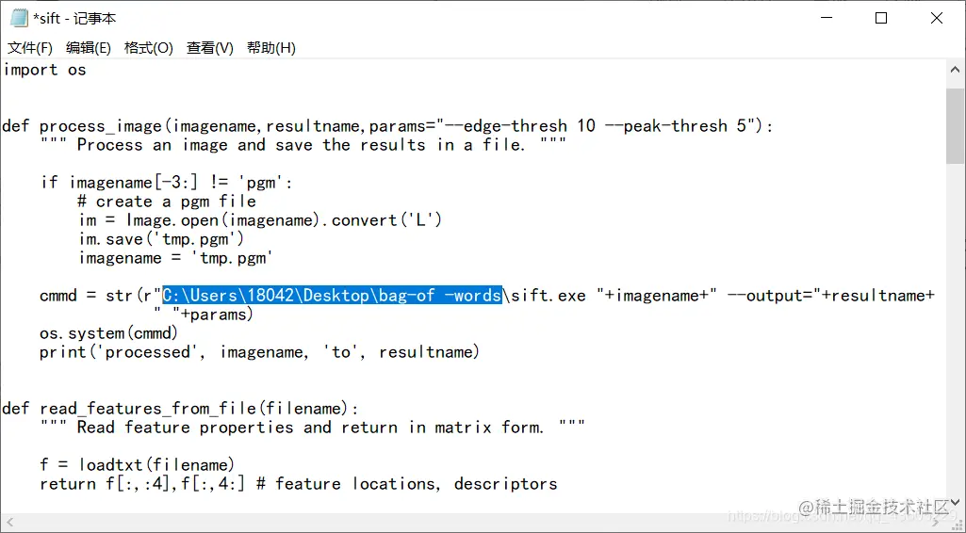Click the vertical scrollbar up arrow
The image size is (966, 533).
click(x=955, y=70)
